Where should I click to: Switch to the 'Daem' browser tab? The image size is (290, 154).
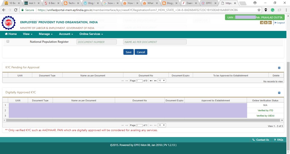point(189,3)
